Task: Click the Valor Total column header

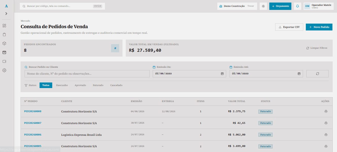Action: click(237, 101)
